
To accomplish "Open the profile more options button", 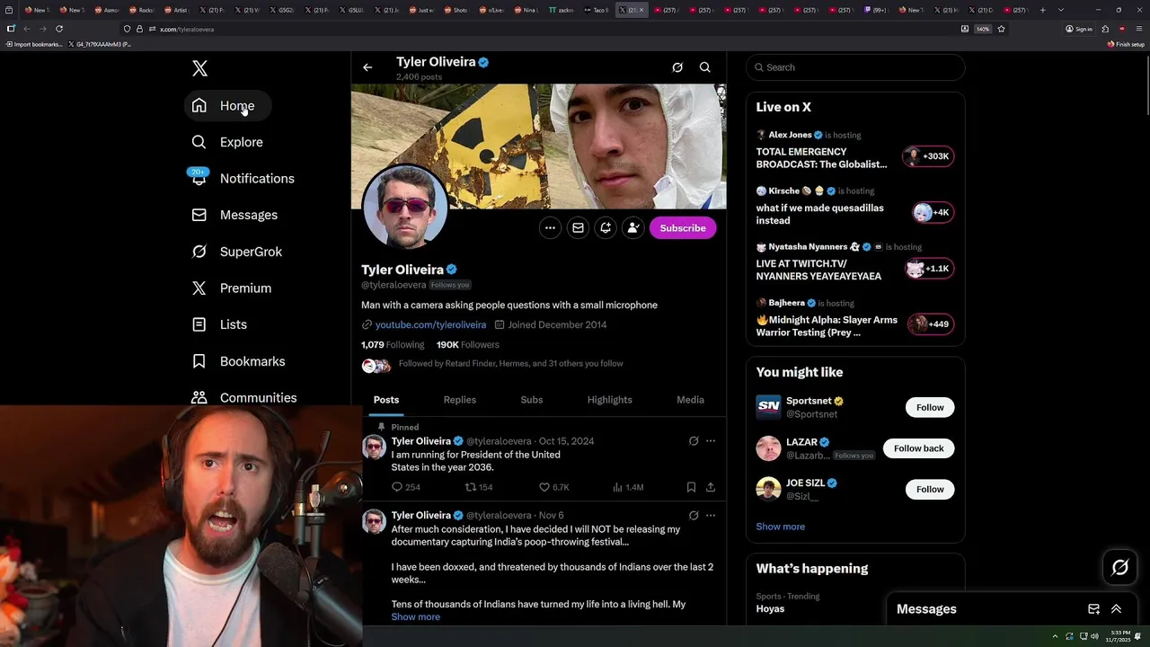I will [x=550, y=228].
